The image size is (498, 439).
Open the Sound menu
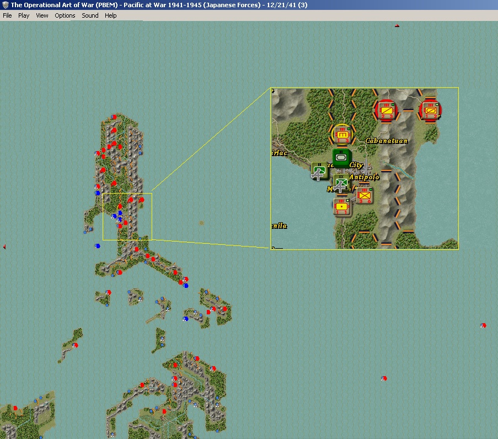[x=90, y=15]
